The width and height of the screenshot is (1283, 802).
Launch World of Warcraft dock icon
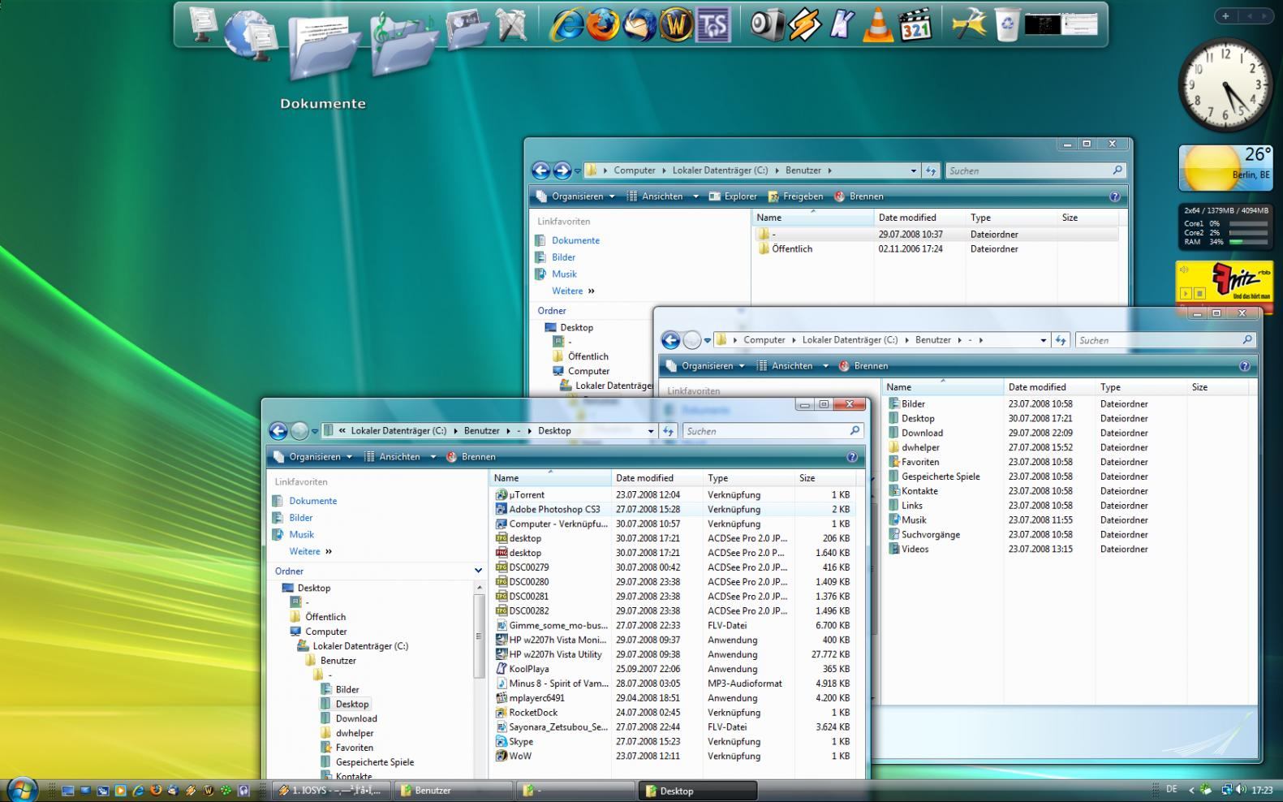click(x=676, y=25)
